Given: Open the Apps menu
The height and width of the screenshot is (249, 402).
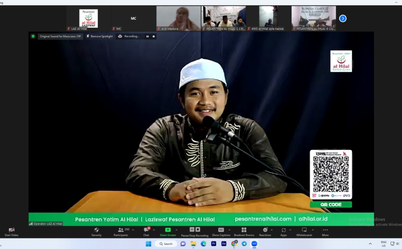Looking at the screenshot, I should click(x=283, y=230).
